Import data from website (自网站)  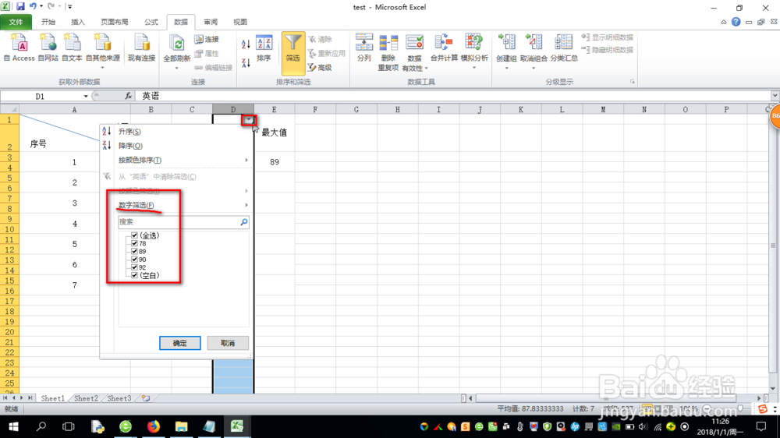(x=48, y=48)
